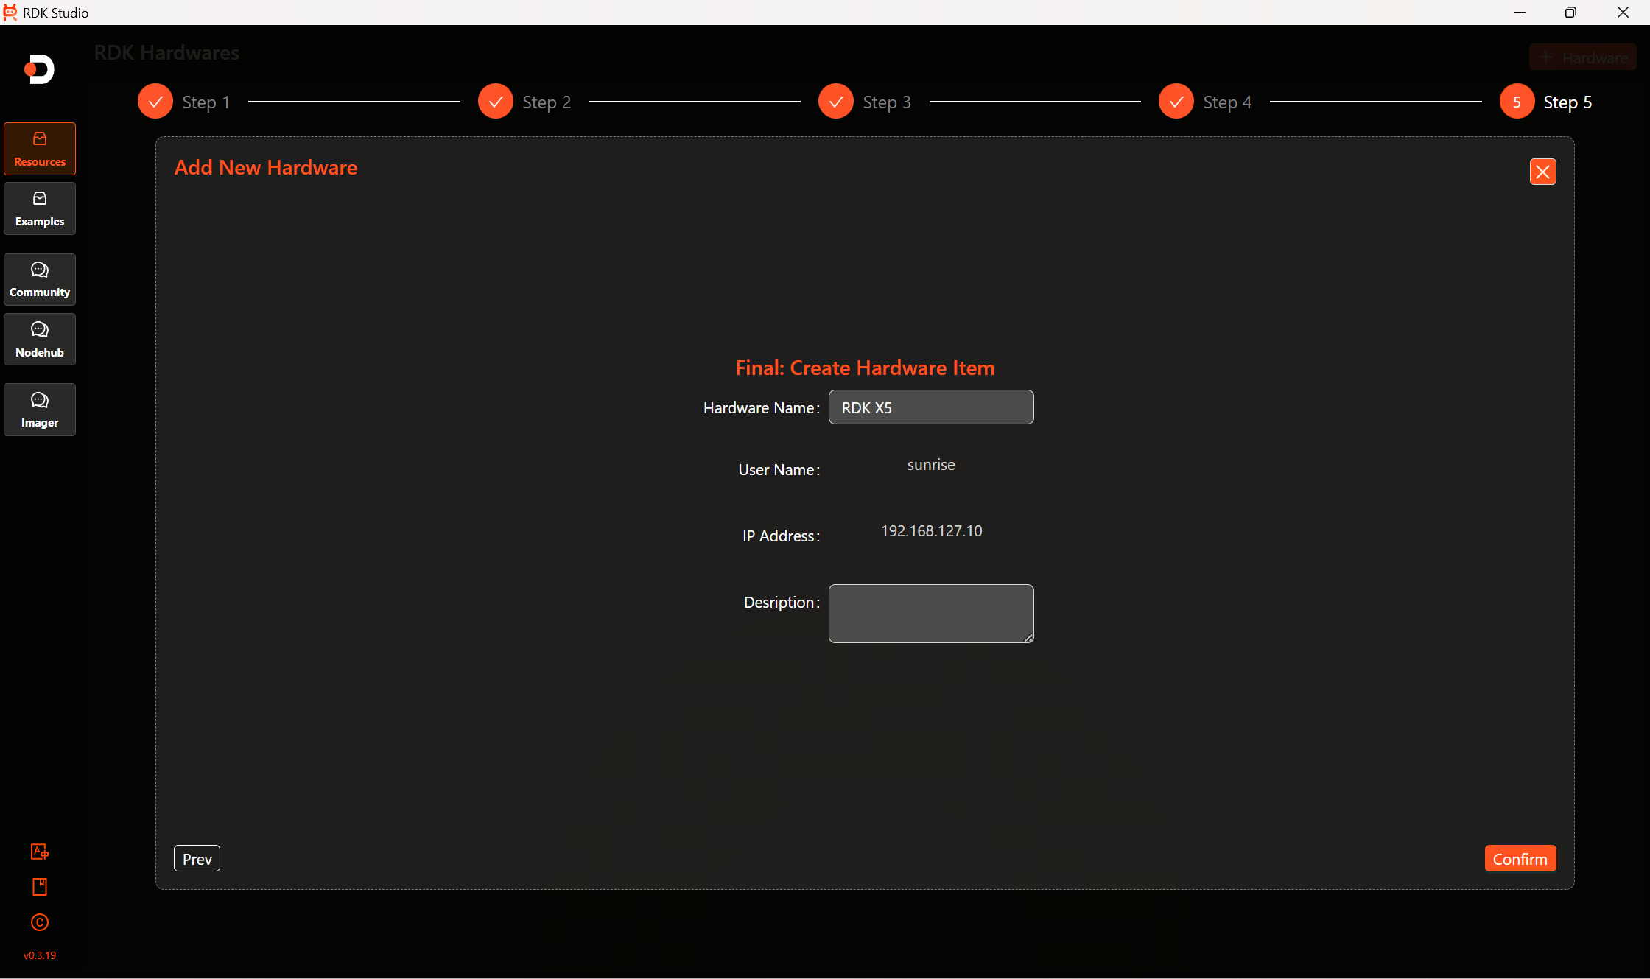Switch the interface language
This screenshot has height=979, width=1650.
(40, 852)
